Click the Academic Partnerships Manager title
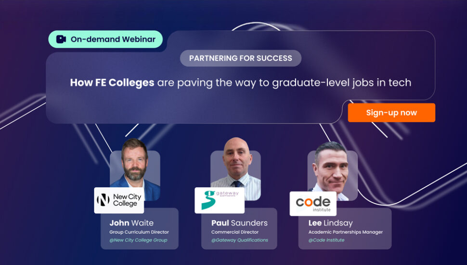The height and width of the screenshot is (265, 467). (x=346, y=232)
